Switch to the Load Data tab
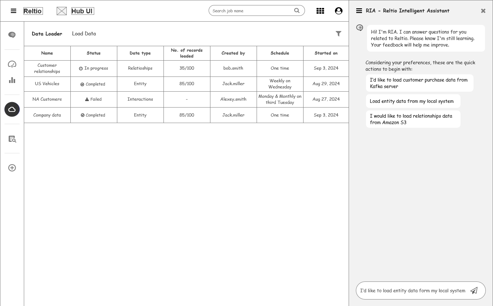493x306 pixels. (84, 34)
